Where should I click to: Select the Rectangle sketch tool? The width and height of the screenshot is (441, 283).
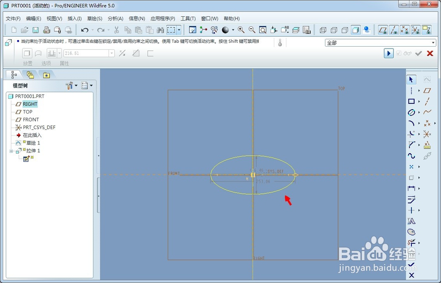point(411,101)
